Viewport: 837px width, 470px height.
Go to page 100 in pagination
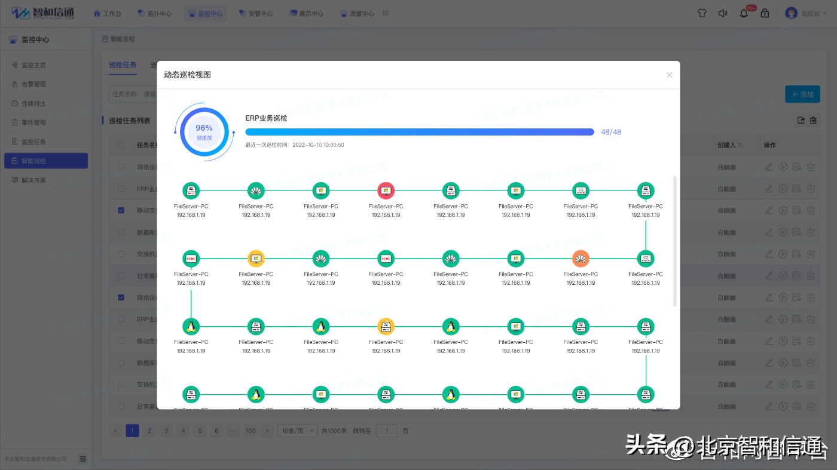[x=251, y=430]
